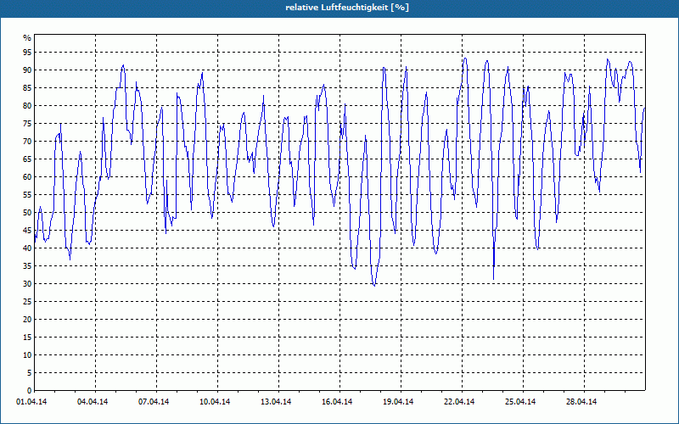Click the y-axis label 35

[27, 266]
